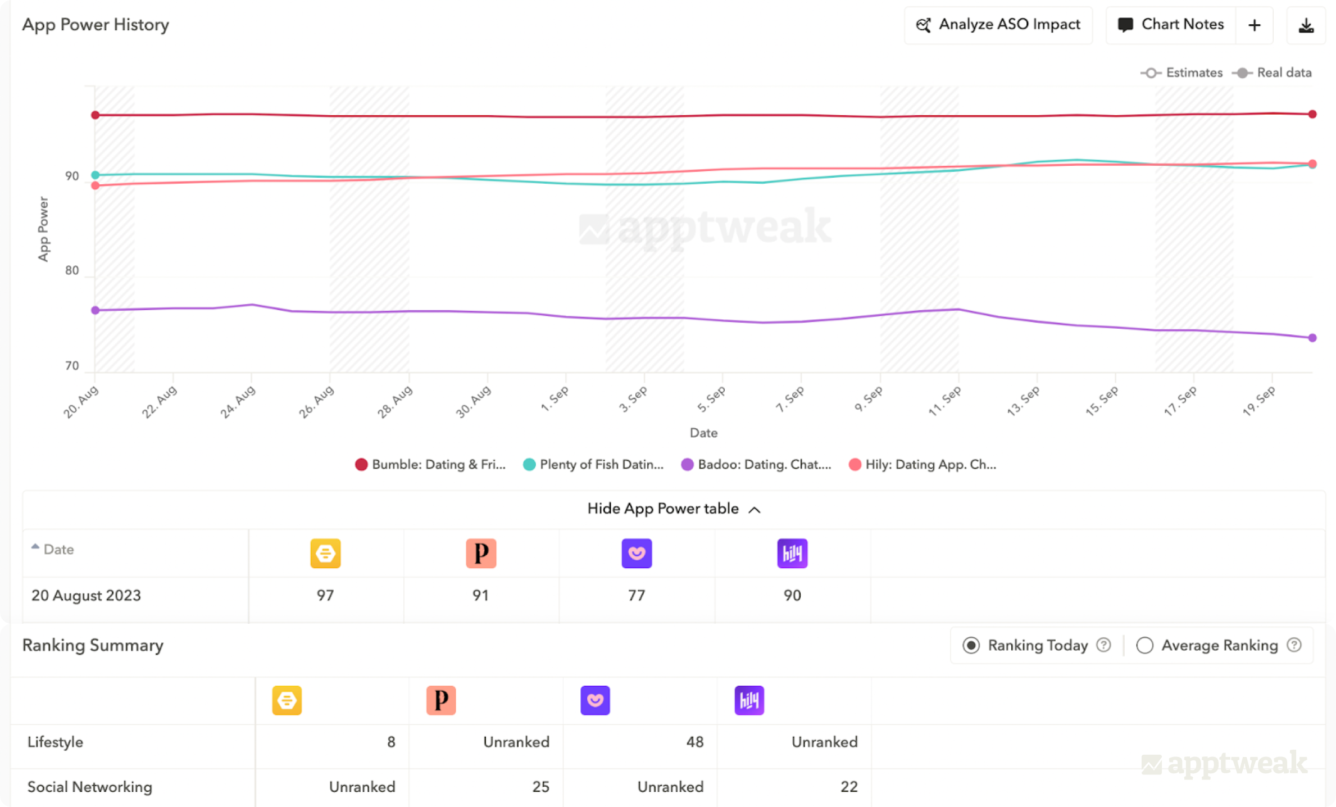The width and height of the screenshot is (1336, 807).
Task: Toggle Badoo series in chart legend
Action: click(x=756, y=465)
